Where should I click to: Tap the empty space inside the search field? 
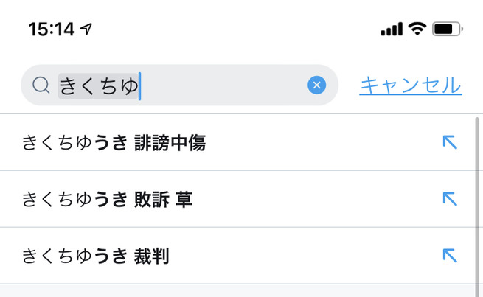click(221, 86)
